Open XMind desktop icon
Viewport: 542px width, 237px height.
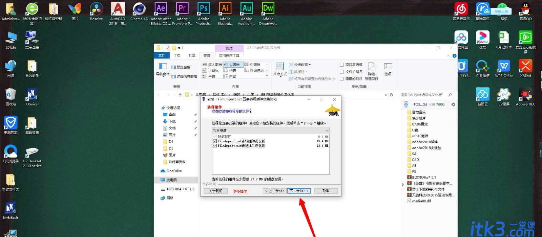(x=525, y=68)
